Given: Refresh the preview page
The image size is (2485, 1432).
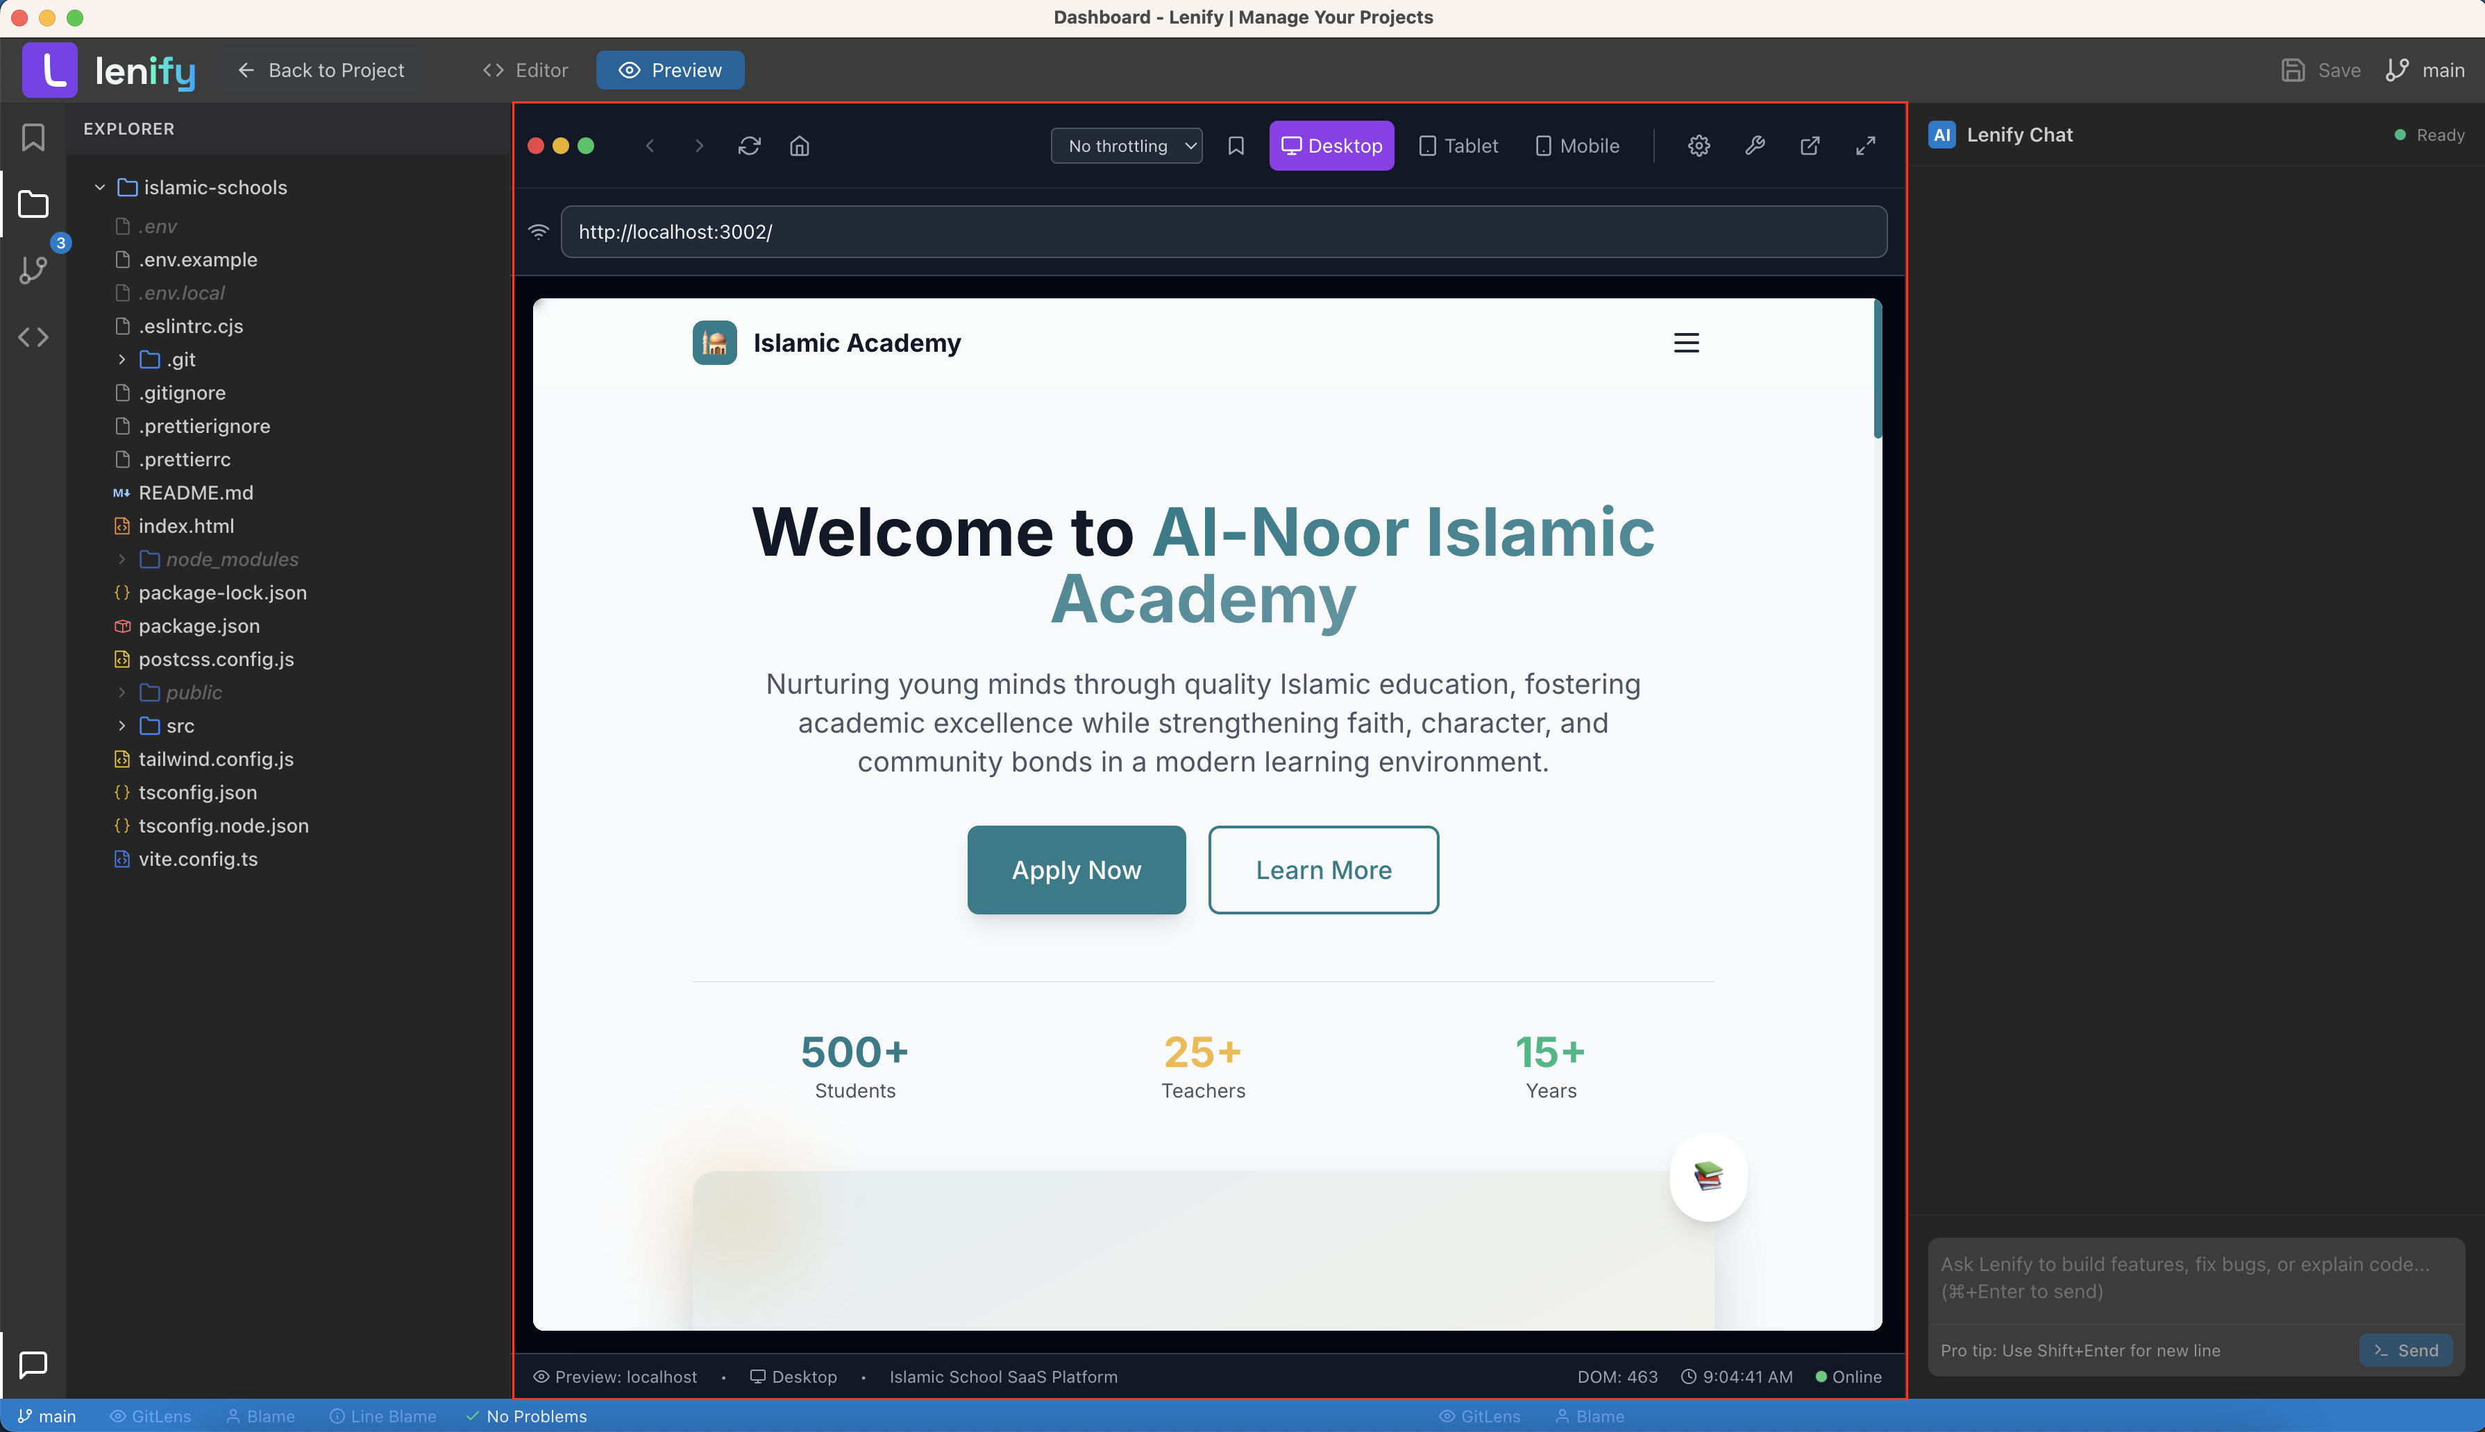Looking at the screenshot, I should 749,146.
